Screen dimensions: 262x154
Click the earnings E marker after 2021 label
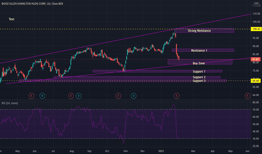(177, 96)
